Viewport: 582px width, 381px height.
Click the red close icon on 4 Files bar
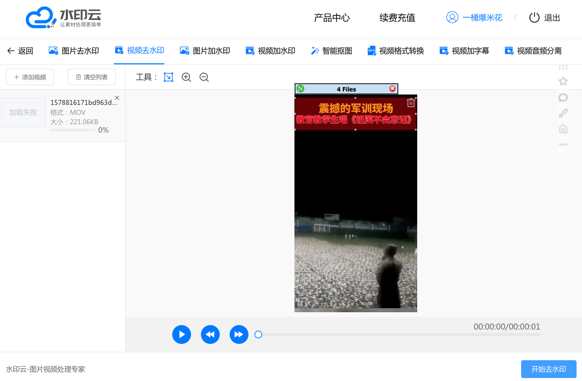(392, 89)
